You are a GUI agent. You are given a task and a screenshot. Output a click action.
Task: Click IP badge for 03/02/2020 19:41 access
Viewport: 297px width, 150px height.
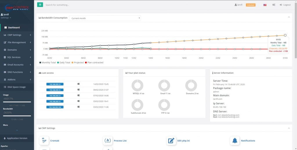(x=55, y=101)
